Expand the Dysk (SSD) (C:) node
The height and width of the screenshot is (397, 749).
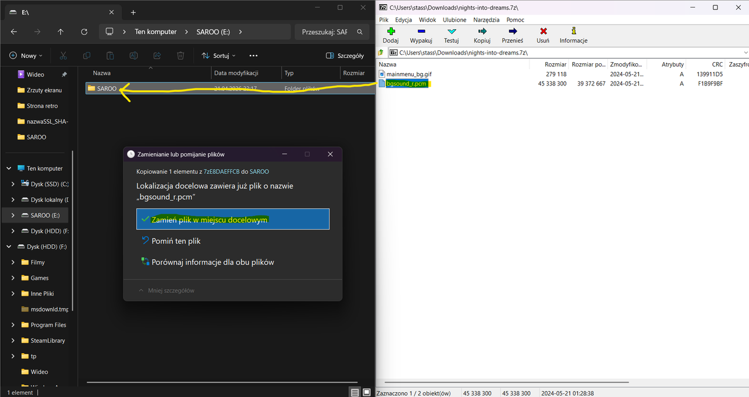[13, 184]
